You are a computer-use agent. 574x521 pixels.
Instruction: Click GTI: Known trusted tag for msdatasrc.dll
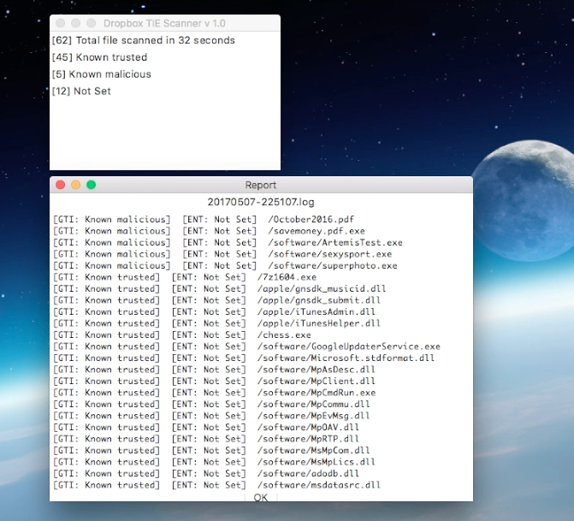point(107,485)
